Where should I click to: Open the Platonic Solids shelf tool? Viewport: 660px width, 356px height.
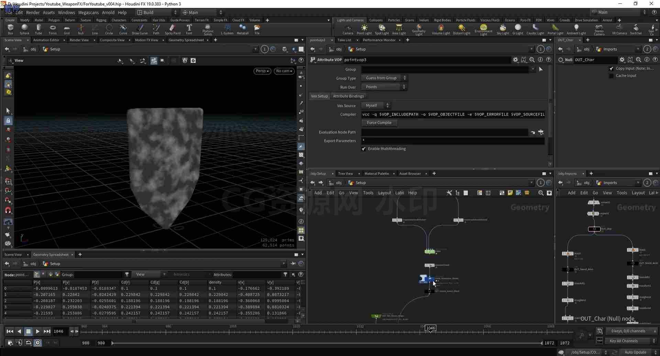click(x=208, y=30)
